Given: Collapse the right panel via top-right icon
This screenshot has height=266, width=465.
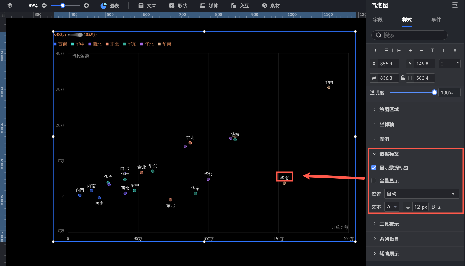Looking at the screenshot, I should tap(455, 5).
